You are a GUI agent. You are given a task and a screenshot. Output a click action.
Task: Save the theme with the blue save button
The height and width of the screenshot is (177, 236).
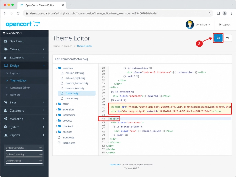pos(218,38)
